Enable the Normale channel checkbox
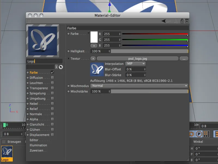The height and width of the screenshot is (164, 218). pos(52,114)
